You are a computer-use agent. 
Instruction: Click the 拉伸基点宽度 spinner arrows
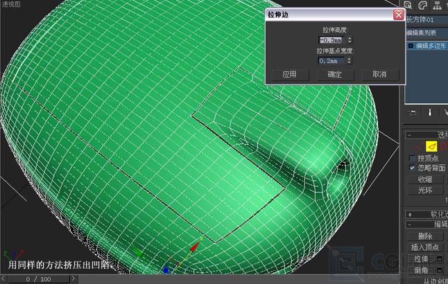tap(349, 60)
